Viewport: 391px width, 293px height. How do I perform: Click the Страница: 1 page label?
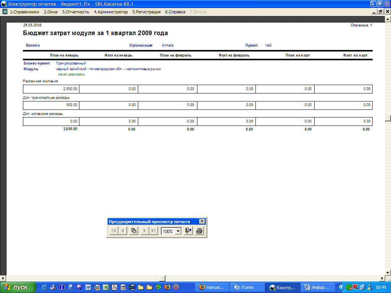point(361,25)
